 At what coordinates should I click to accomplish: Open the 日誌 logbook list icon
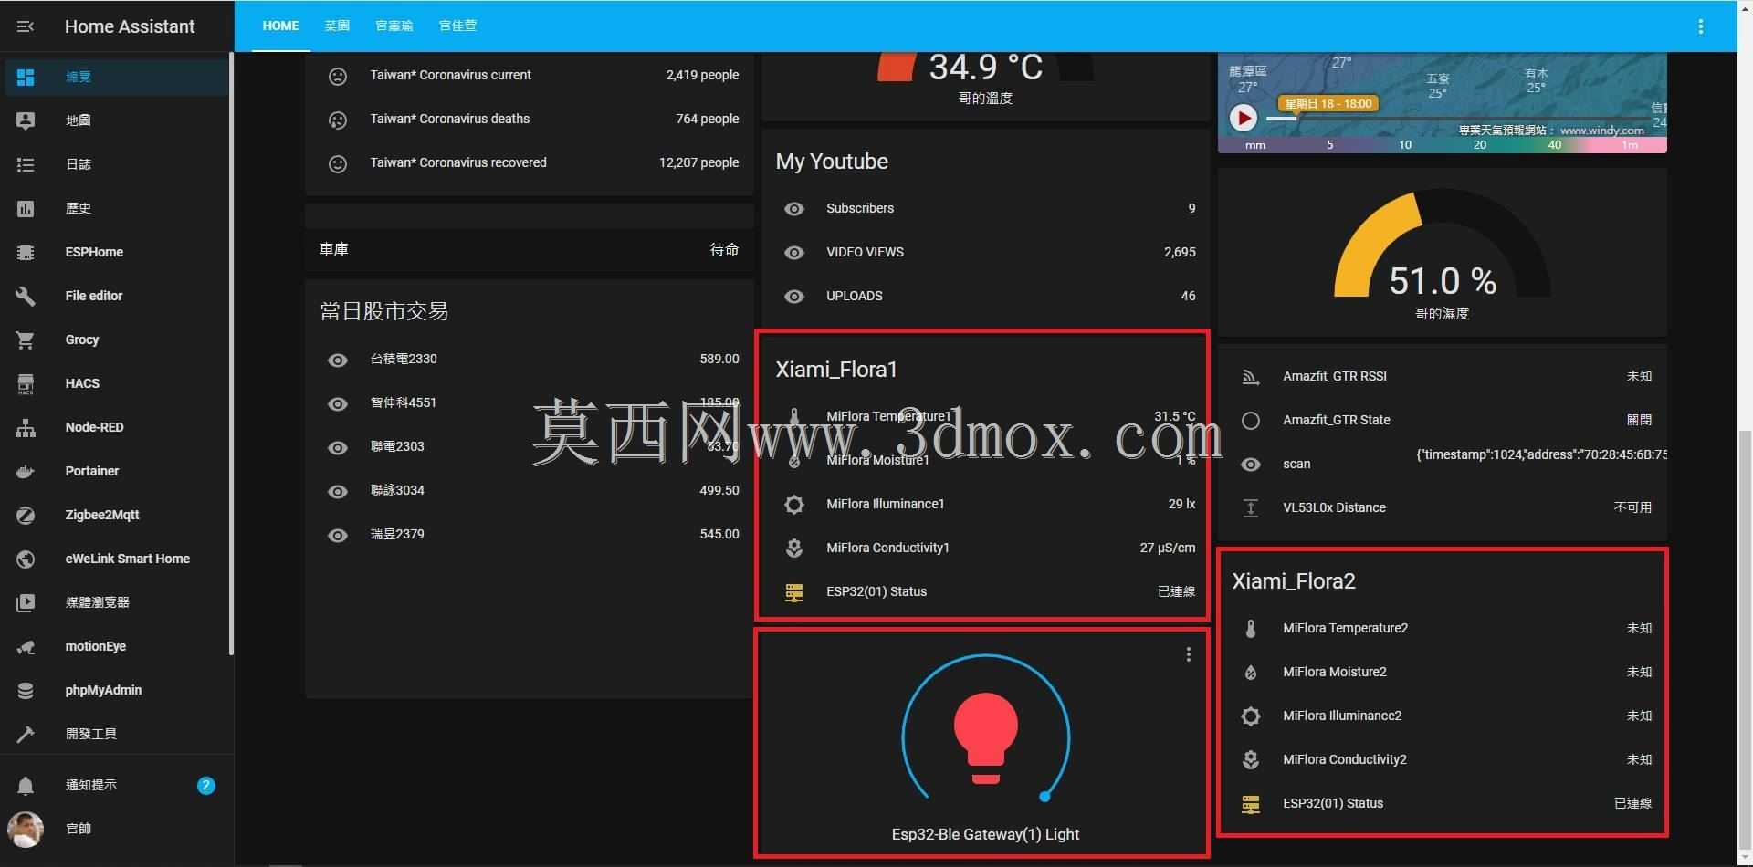[x=26, y=164]
